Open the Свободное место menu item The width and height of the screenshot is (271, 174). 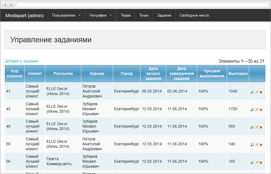pyautogui.click(x=194, y=15)
